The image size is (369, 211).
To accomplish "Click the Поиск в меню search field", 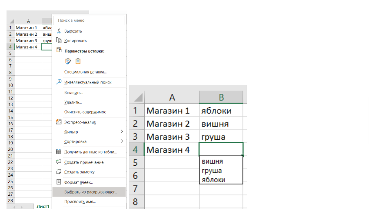I will click(89, 20).
